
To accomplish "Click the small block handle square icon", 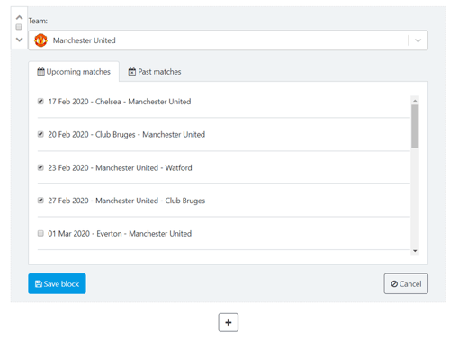I will click(19, 27).
